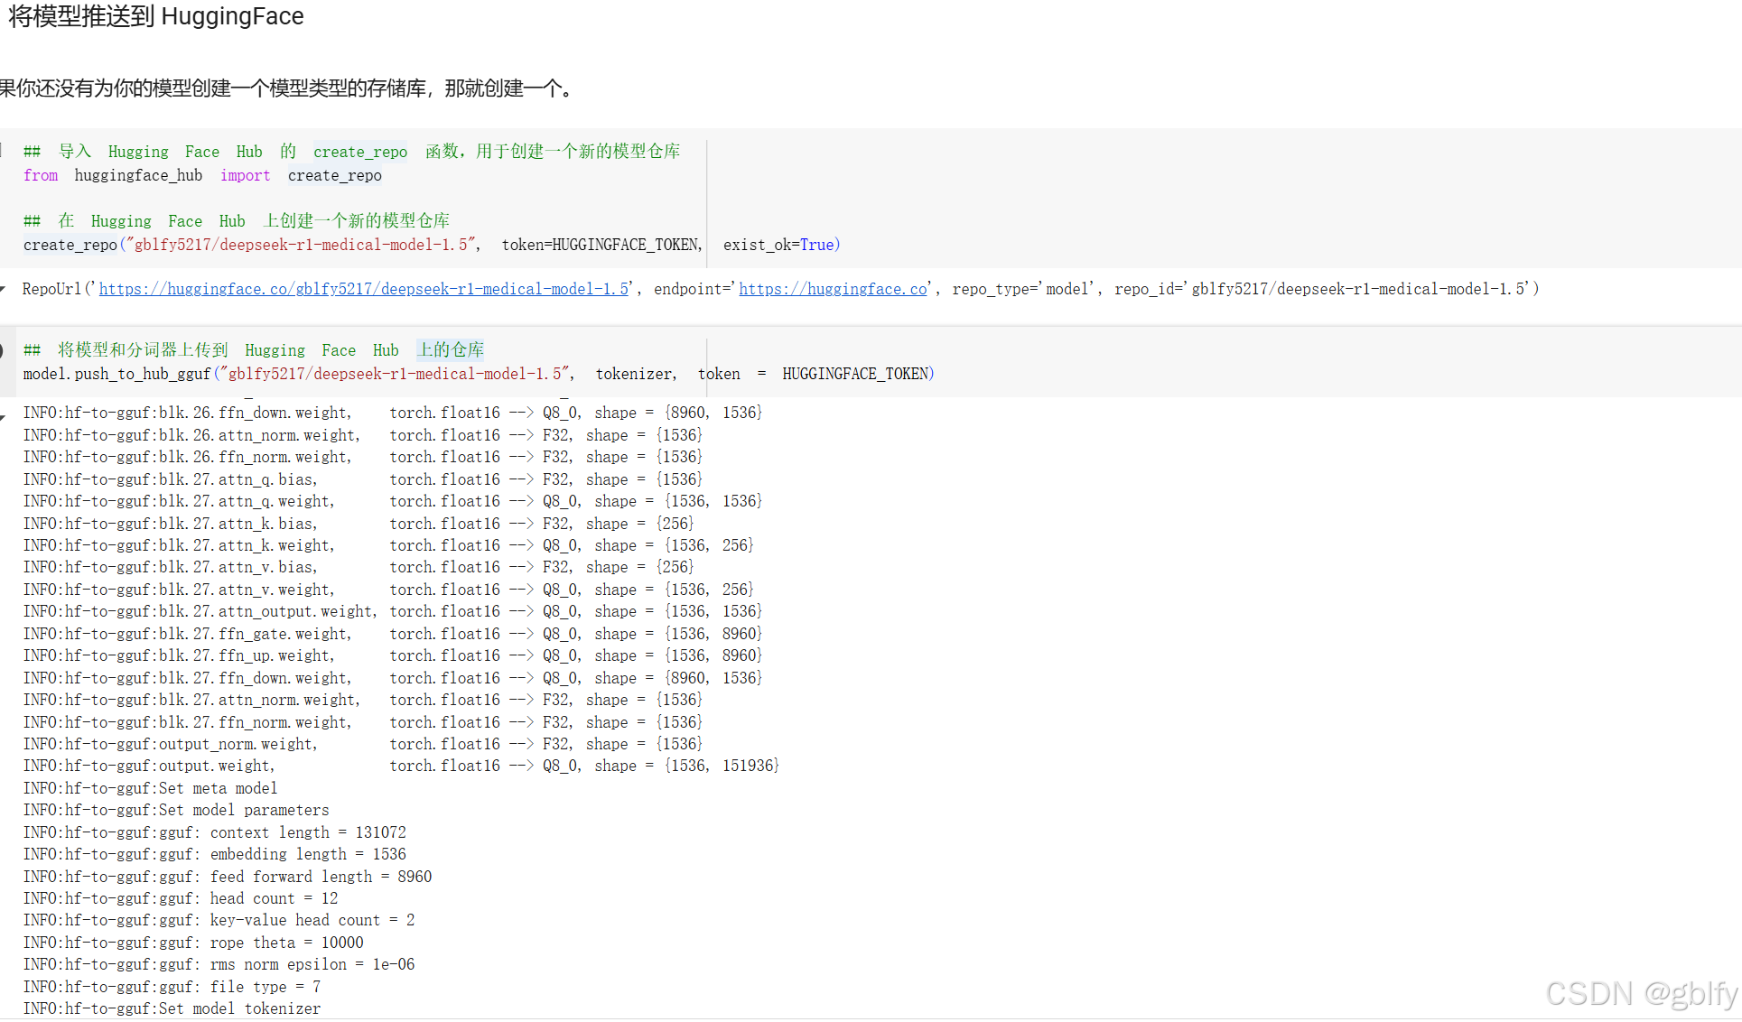The width and height of the screenshot is (1742, 1022).
Task: Click the 'Set model tokenizer' log line
Action: [x=172, y=1008]
